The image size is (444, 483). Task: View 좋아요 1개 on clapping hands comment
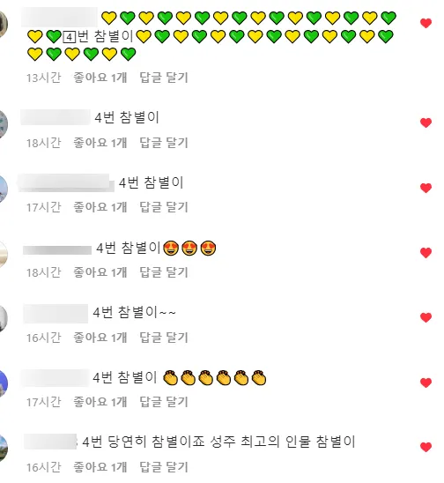[x=100, y=402]
